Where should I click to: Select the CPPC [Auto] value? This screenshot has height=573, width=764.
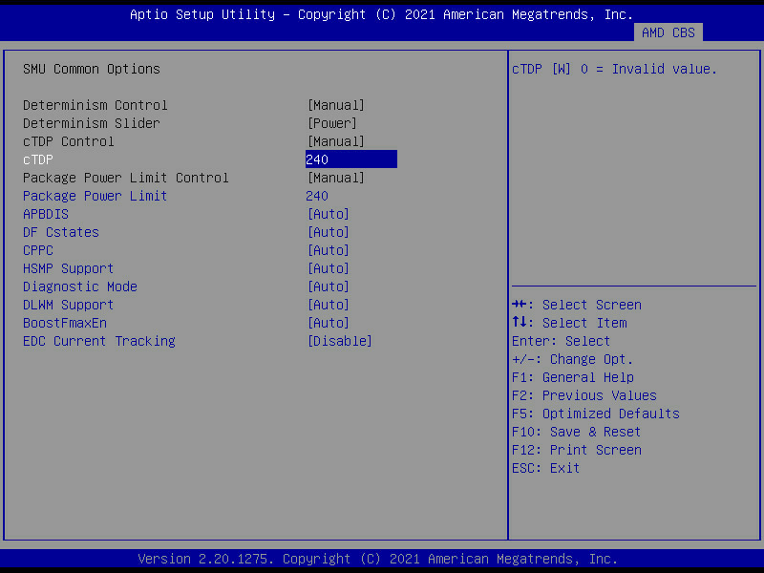pos(328,250)
